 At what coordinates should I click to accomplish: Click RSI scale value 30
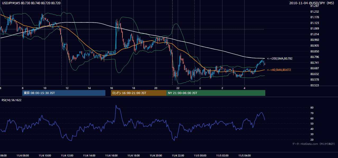(x=312, y=134)
